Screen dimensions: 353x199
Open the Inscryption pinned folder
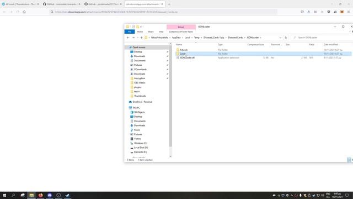[x=140, y=78]
